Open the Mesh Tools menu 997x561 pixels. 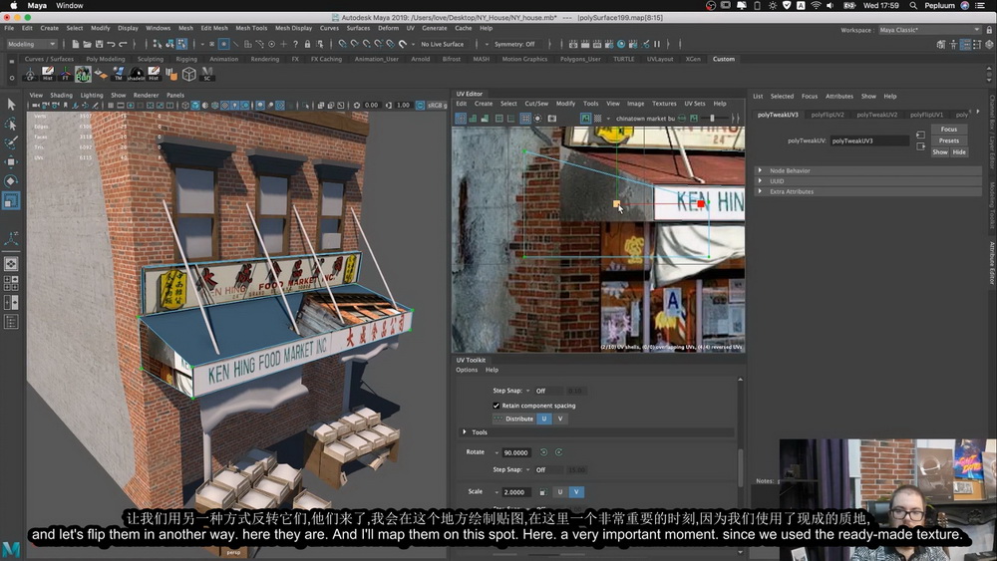(x=251, y=28)
